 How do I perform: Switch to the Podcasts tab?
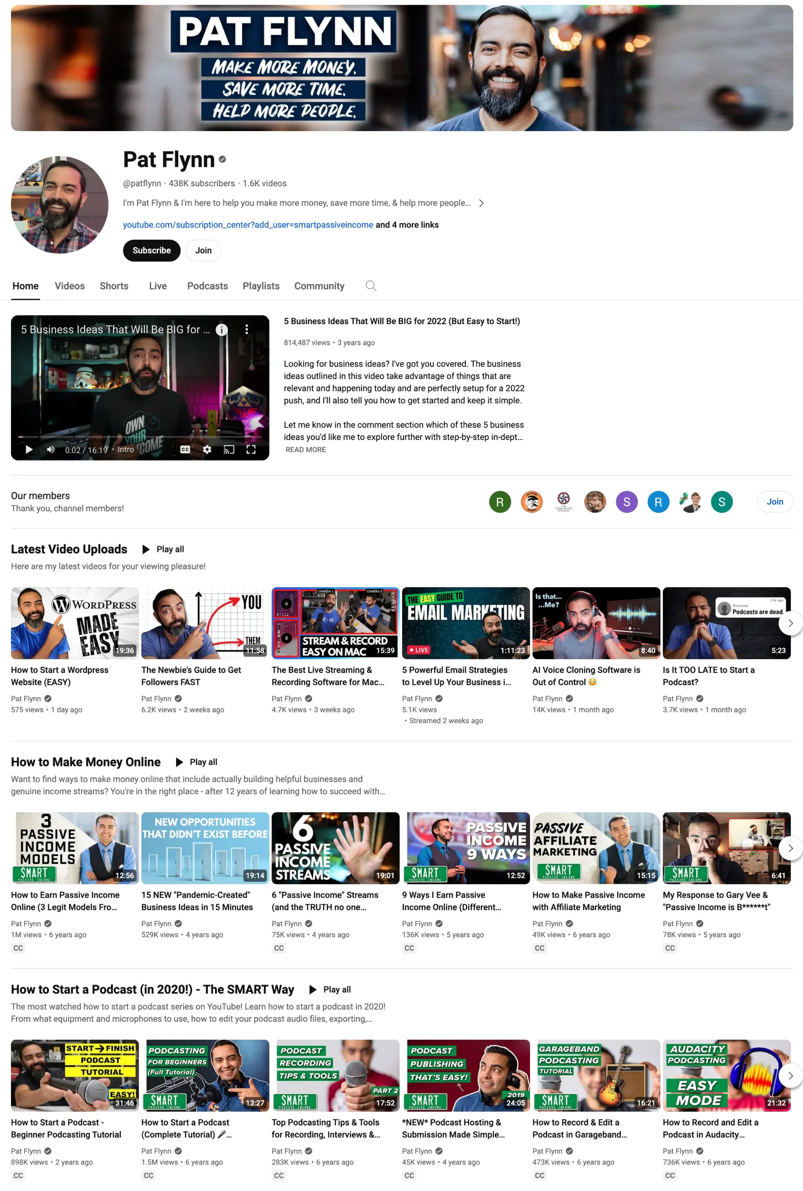[207, 286]
